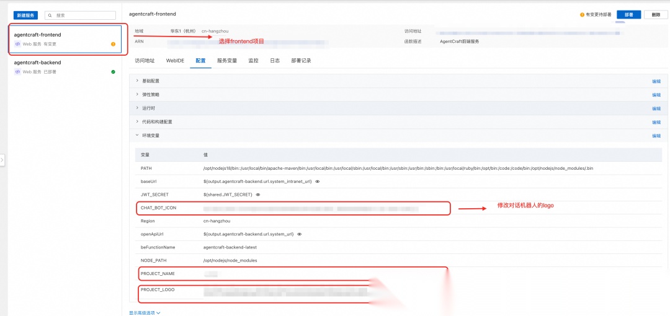Select the agentcraft-backend service
Screen dimensions: 670x316
(x=65, y=67)
